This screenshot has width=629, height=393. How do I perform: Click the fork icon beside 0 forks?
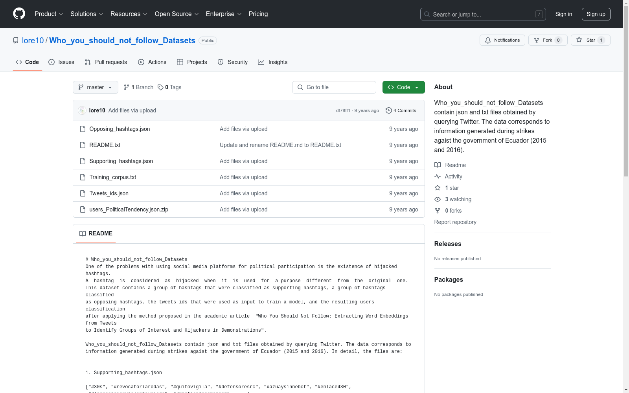pyautogui.click(x=438, y=211)
